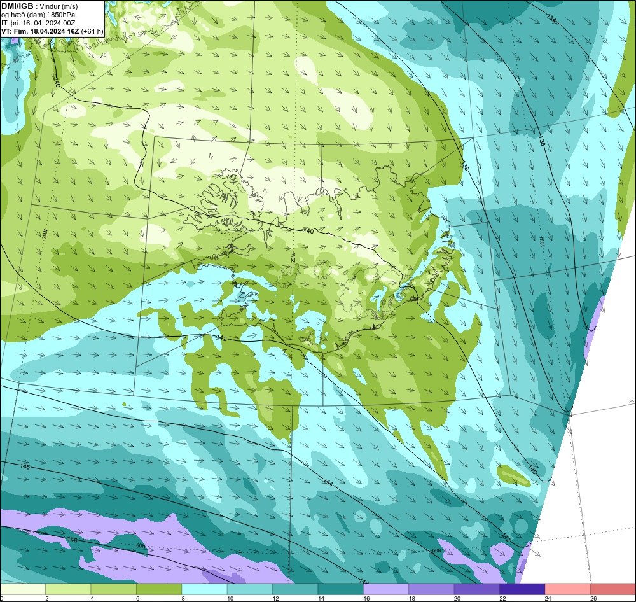The width and height of the screenshot is (636, 602).
Task: Click the legend number 24
Action: tap(548, 598)
